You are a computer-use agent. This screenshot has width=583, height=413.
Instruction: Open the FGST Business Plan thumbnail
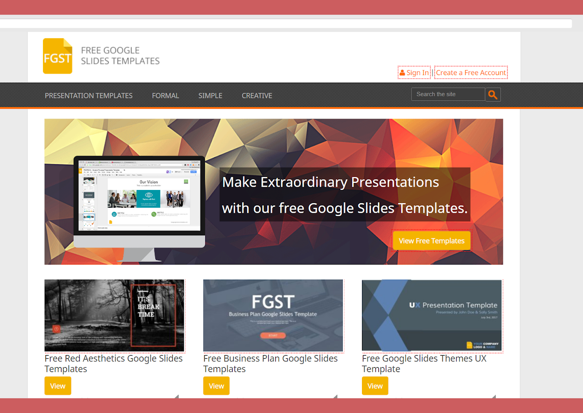[273, 315]
